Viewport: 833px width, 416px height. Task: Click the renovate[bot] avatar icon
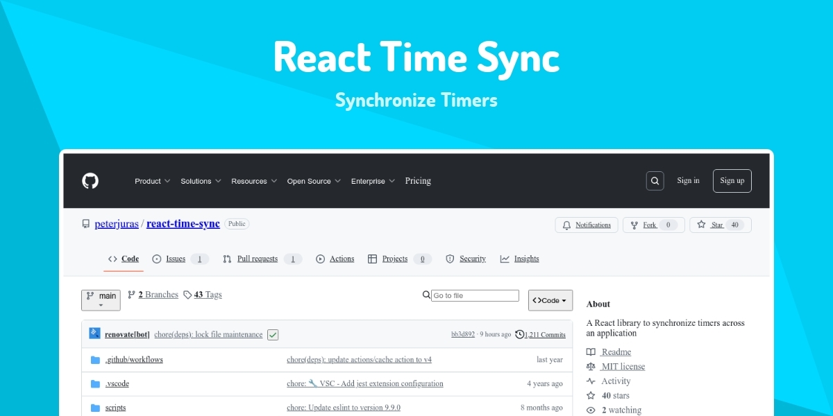point(94,334)
